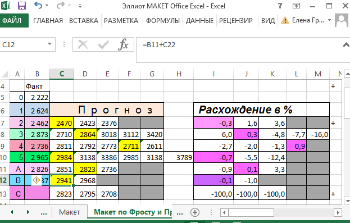Select the yellow cell 2470
This screenshot has width=350, height=223.
62,123
